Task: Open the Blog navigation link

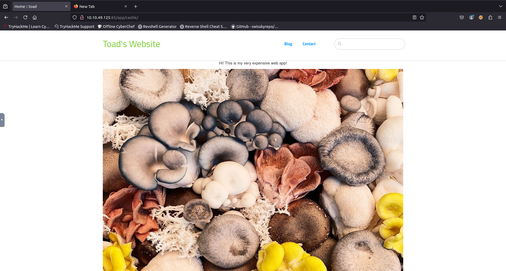Action: [x=288, y=44]
